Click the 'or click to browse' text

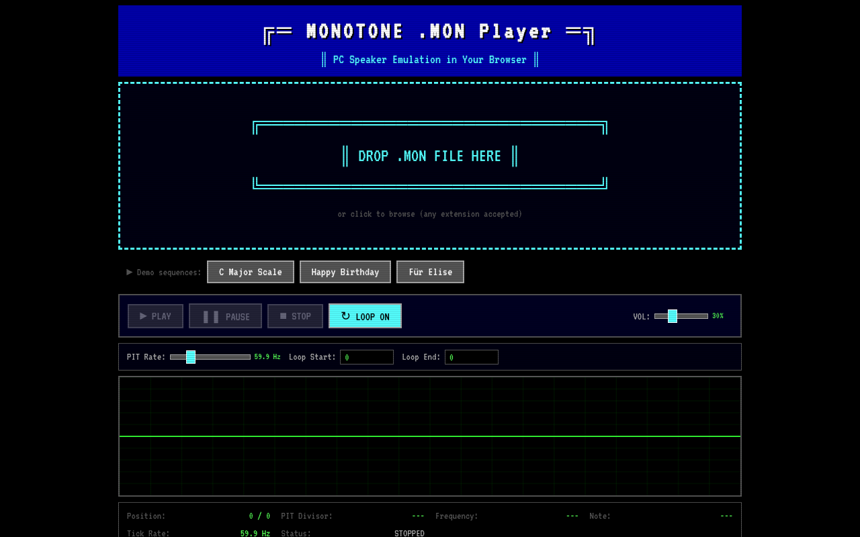click(430, 213)
